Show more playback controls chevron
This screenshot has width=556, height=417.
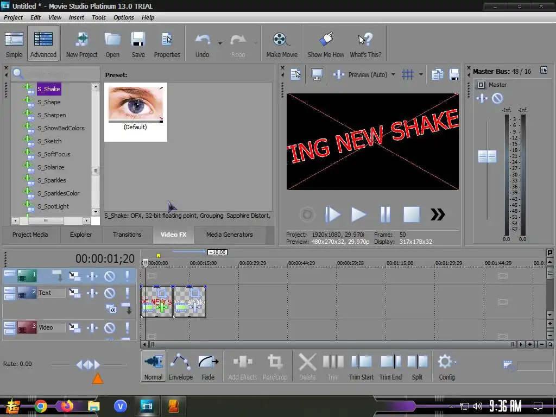coord(438,214)
